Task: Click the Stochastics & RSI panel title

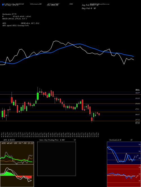Action: (121, 140)
